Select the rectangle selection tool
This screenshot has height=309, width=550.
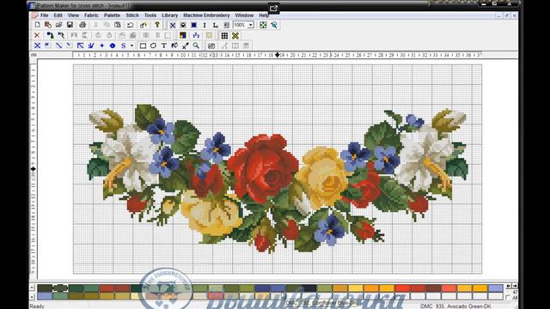[143, 45]
